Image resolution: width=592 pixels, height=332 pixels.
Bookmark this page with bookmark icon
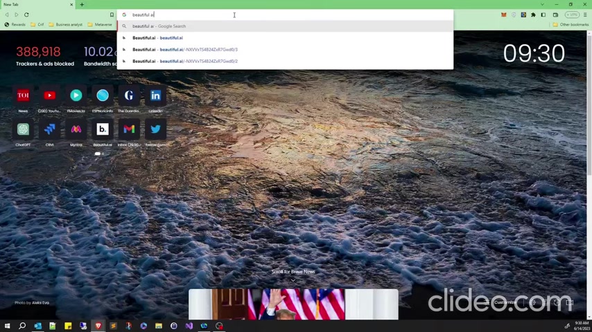point(112,15)
